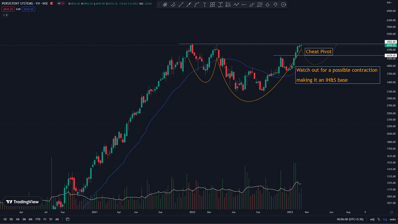Switch to 5Y date range
This screenshot has width=398, height=224.
click(51, 219)
